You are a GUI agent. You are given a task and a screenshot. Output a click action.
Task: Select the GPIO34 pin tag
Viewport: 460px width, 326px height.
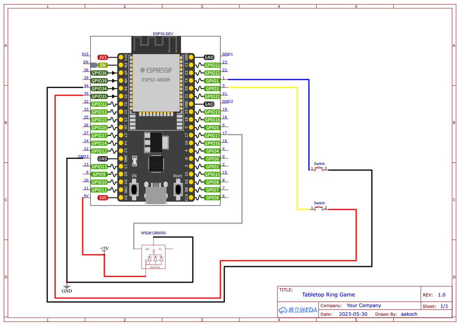99,89
